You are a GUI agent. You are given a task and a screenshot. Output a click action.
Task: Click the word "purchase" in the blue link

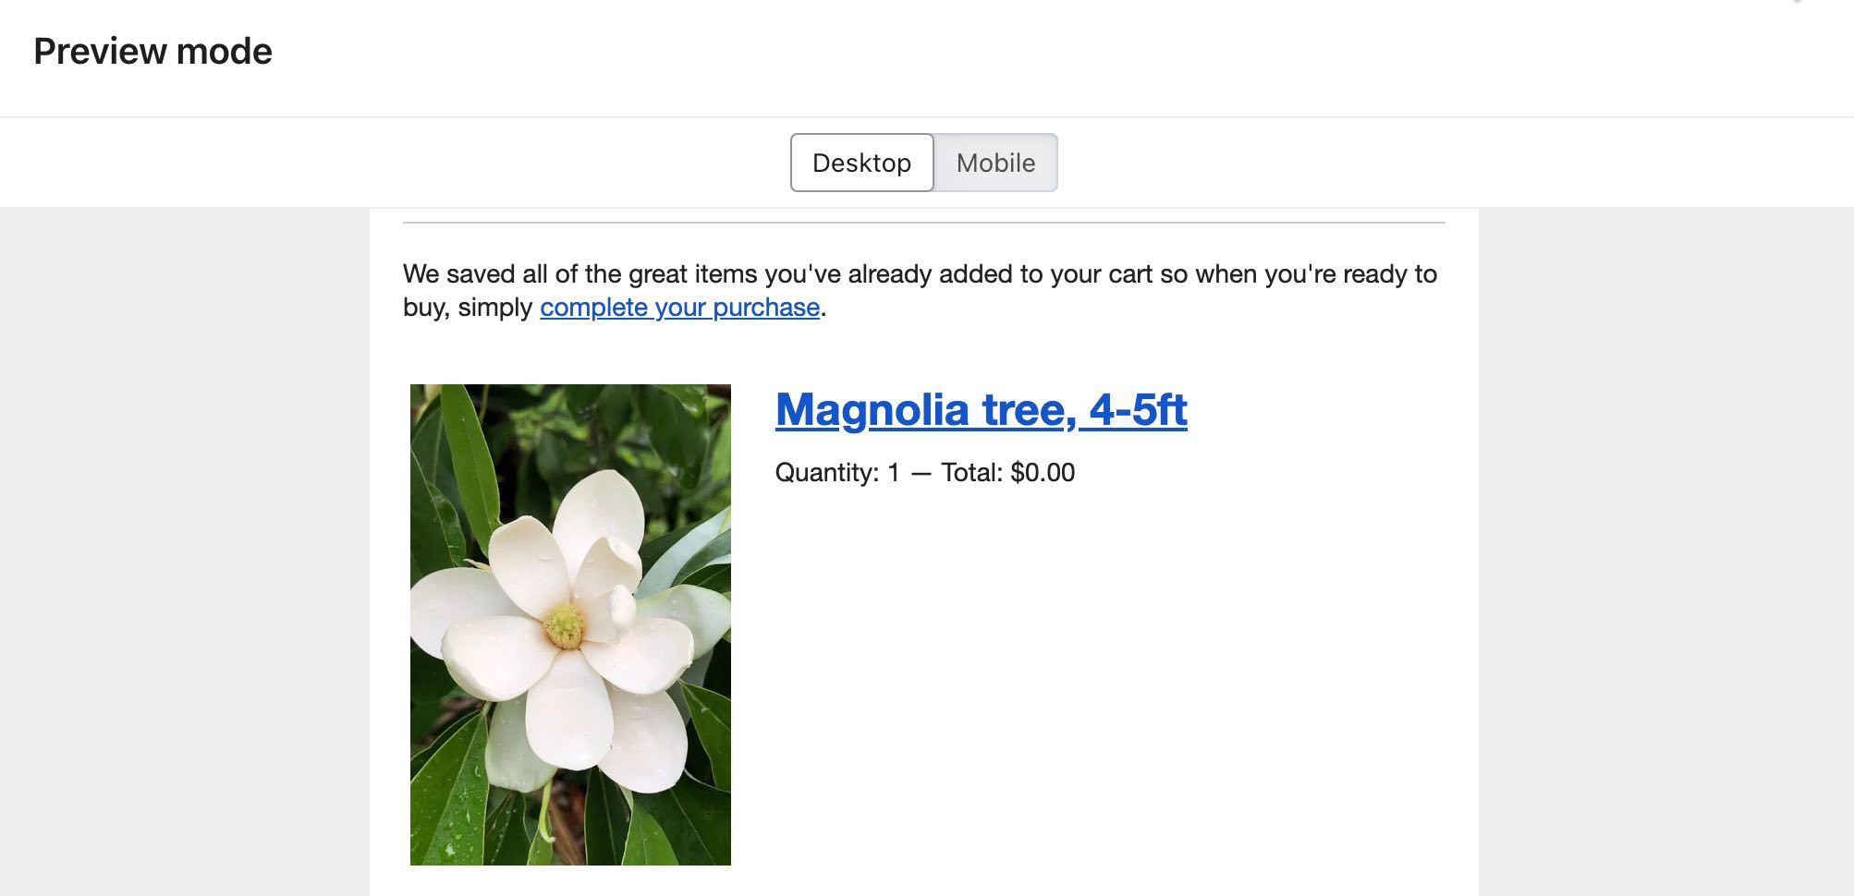coord(766,308)
